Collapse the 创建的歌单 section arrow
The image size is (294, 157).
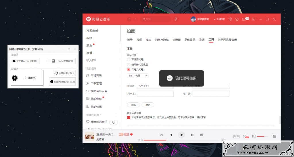[100, 115]
